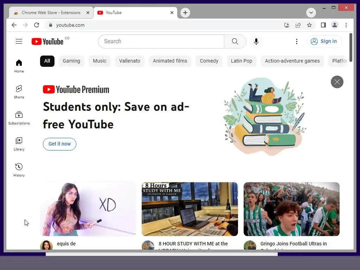Open Shorts from the sidebar

click(19, 92)
